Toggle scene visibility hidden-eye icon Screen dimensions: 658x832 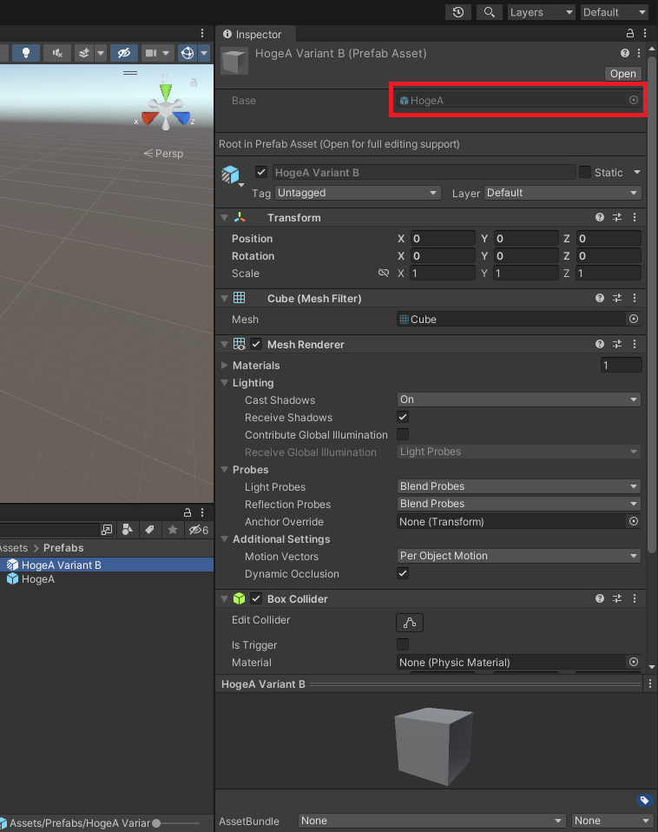coord(124,52)
